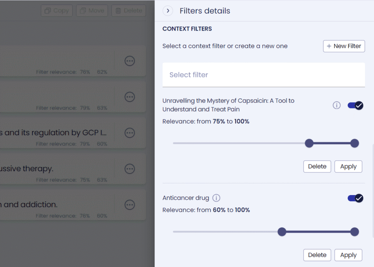Viewport: 374px width, 267px height.
Task: Disable the Anticancer drug filter toggle
Action: [x=355, y=198]
